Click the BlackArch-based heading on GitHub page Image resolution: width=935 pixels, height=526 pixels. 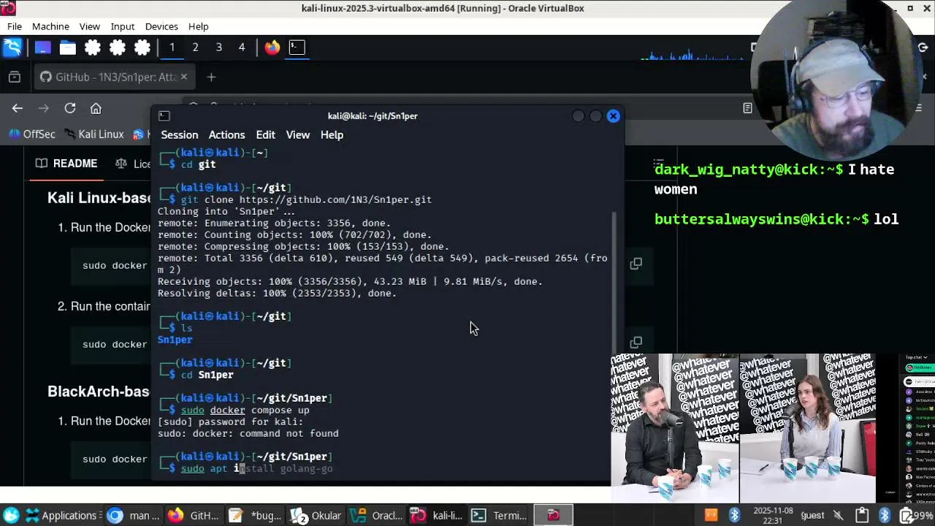[x=99, y=392]
